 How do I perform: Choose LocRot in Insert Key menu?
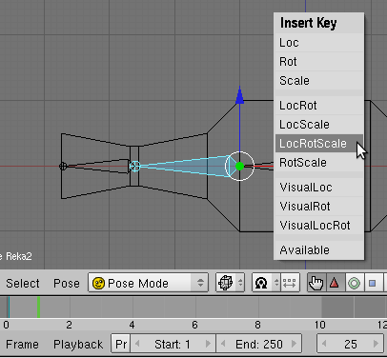318,106
